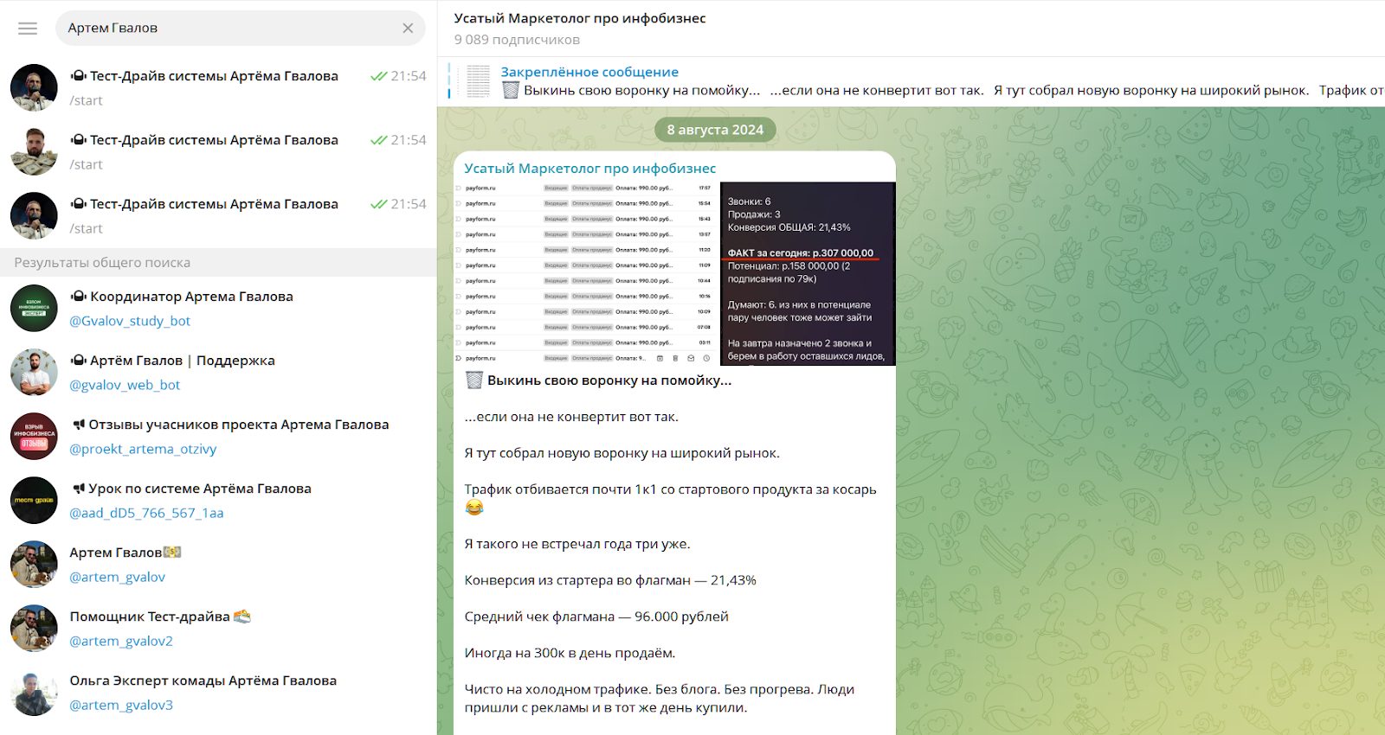
Task: Click the Отзывы учасников проекта avatar
Action: click(34, 436)
